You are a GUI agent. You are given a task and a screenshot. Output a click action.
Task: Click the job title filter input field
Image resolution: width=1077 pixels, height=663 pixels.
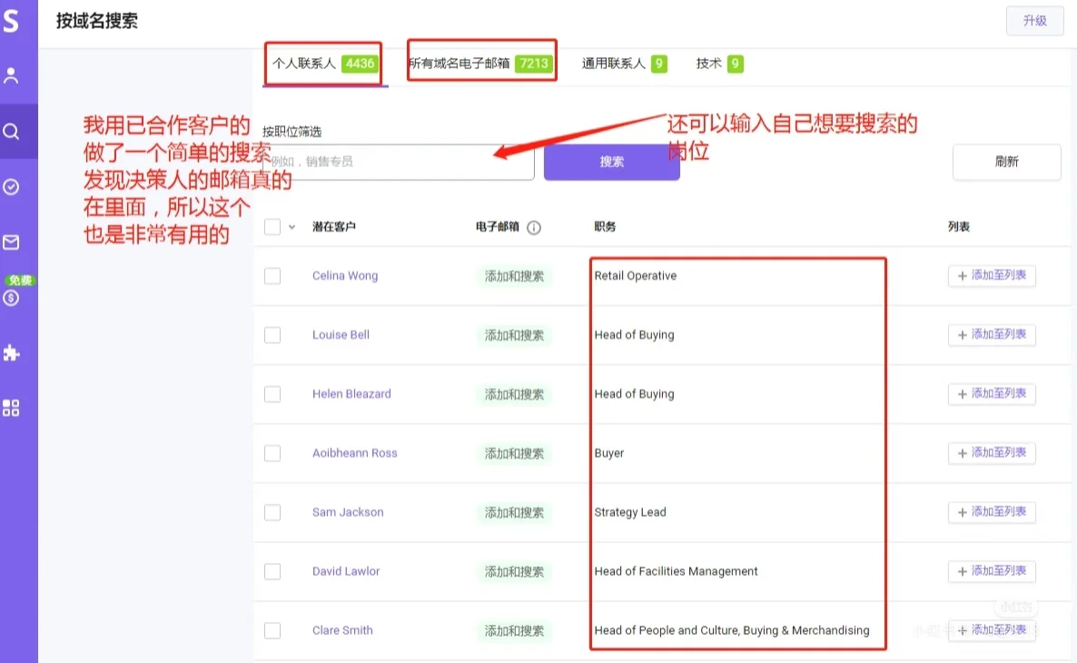[x=400, y=161]
